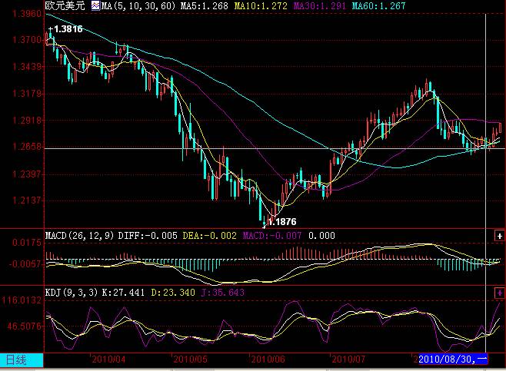Click the 1.3179 price axis label
The height and width of the screenshot is (371, 506).
pyautogui.click(x=27, y=94)
